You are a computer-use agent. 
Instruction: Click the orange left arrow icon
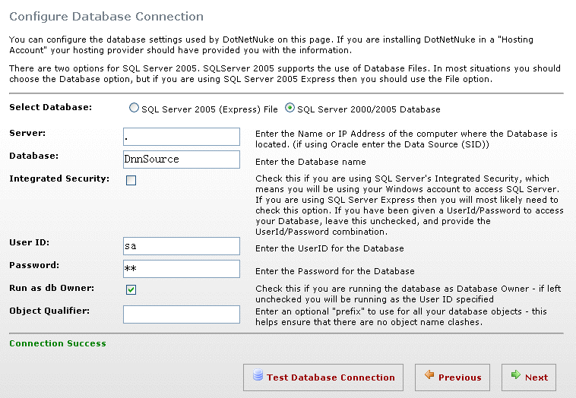tap(429, 375)
